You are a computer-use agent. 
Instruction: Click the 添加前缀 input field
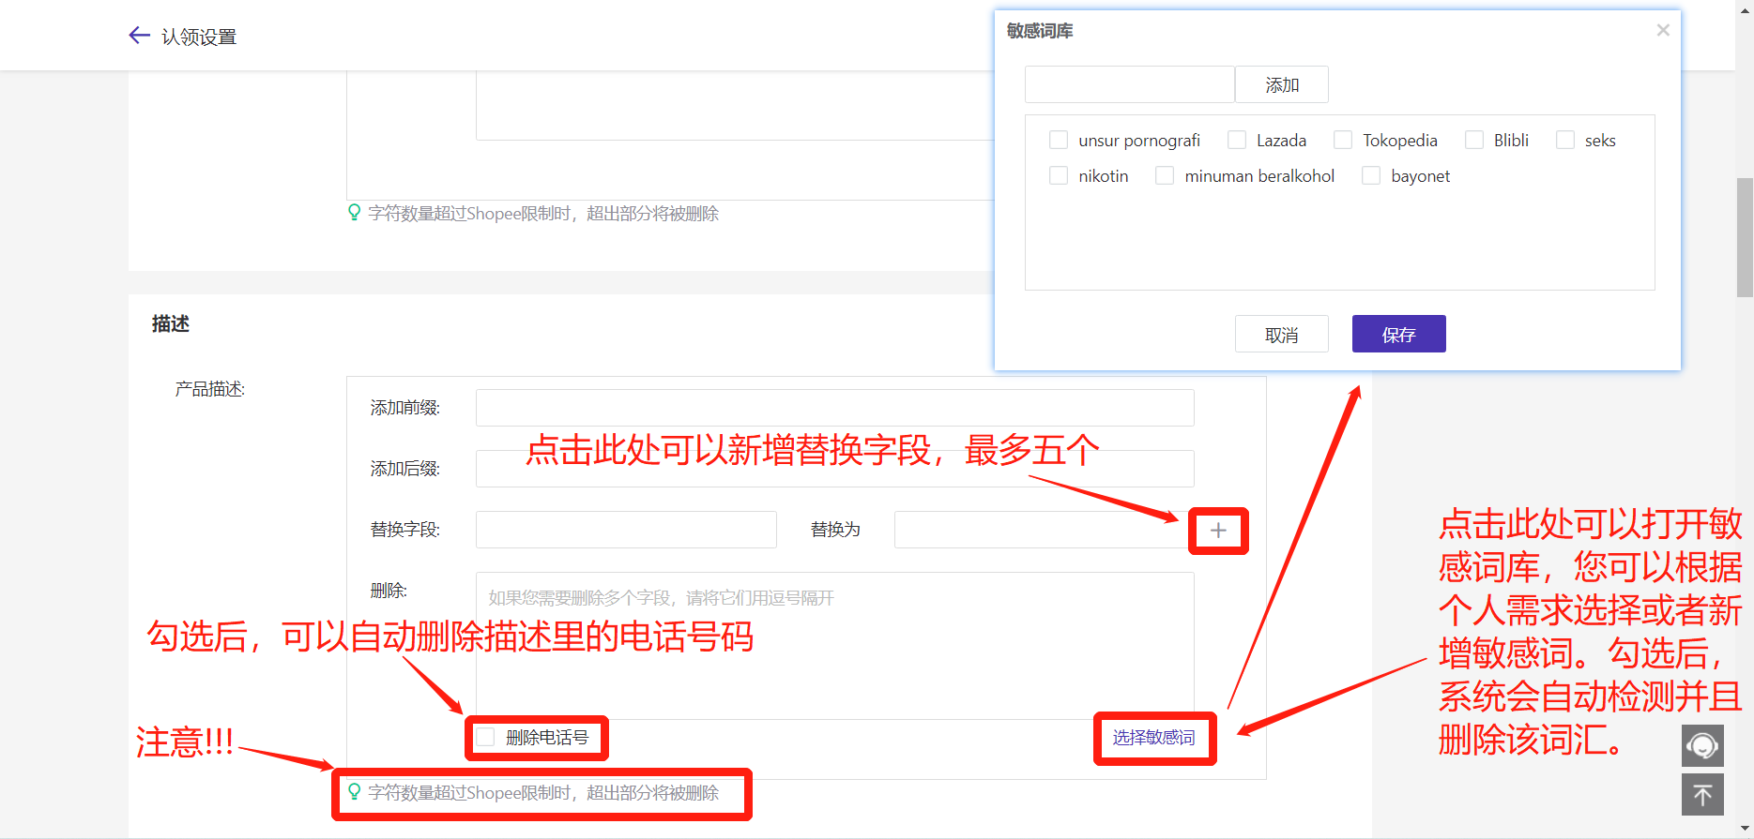point(835,408)
